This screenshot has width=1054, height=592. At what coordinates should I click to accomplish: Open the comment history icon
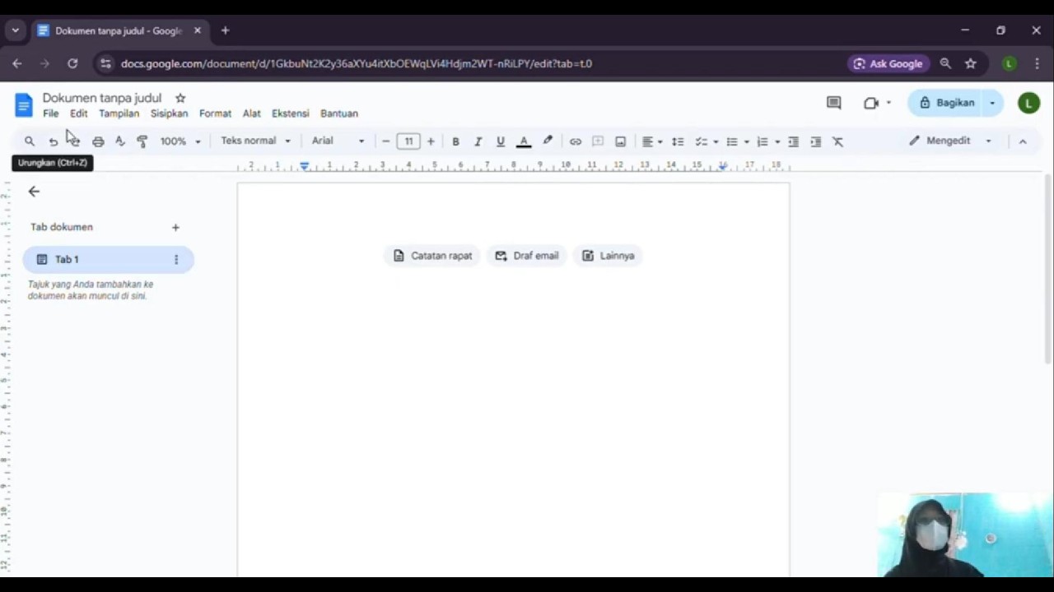click(x=833, y=103)
